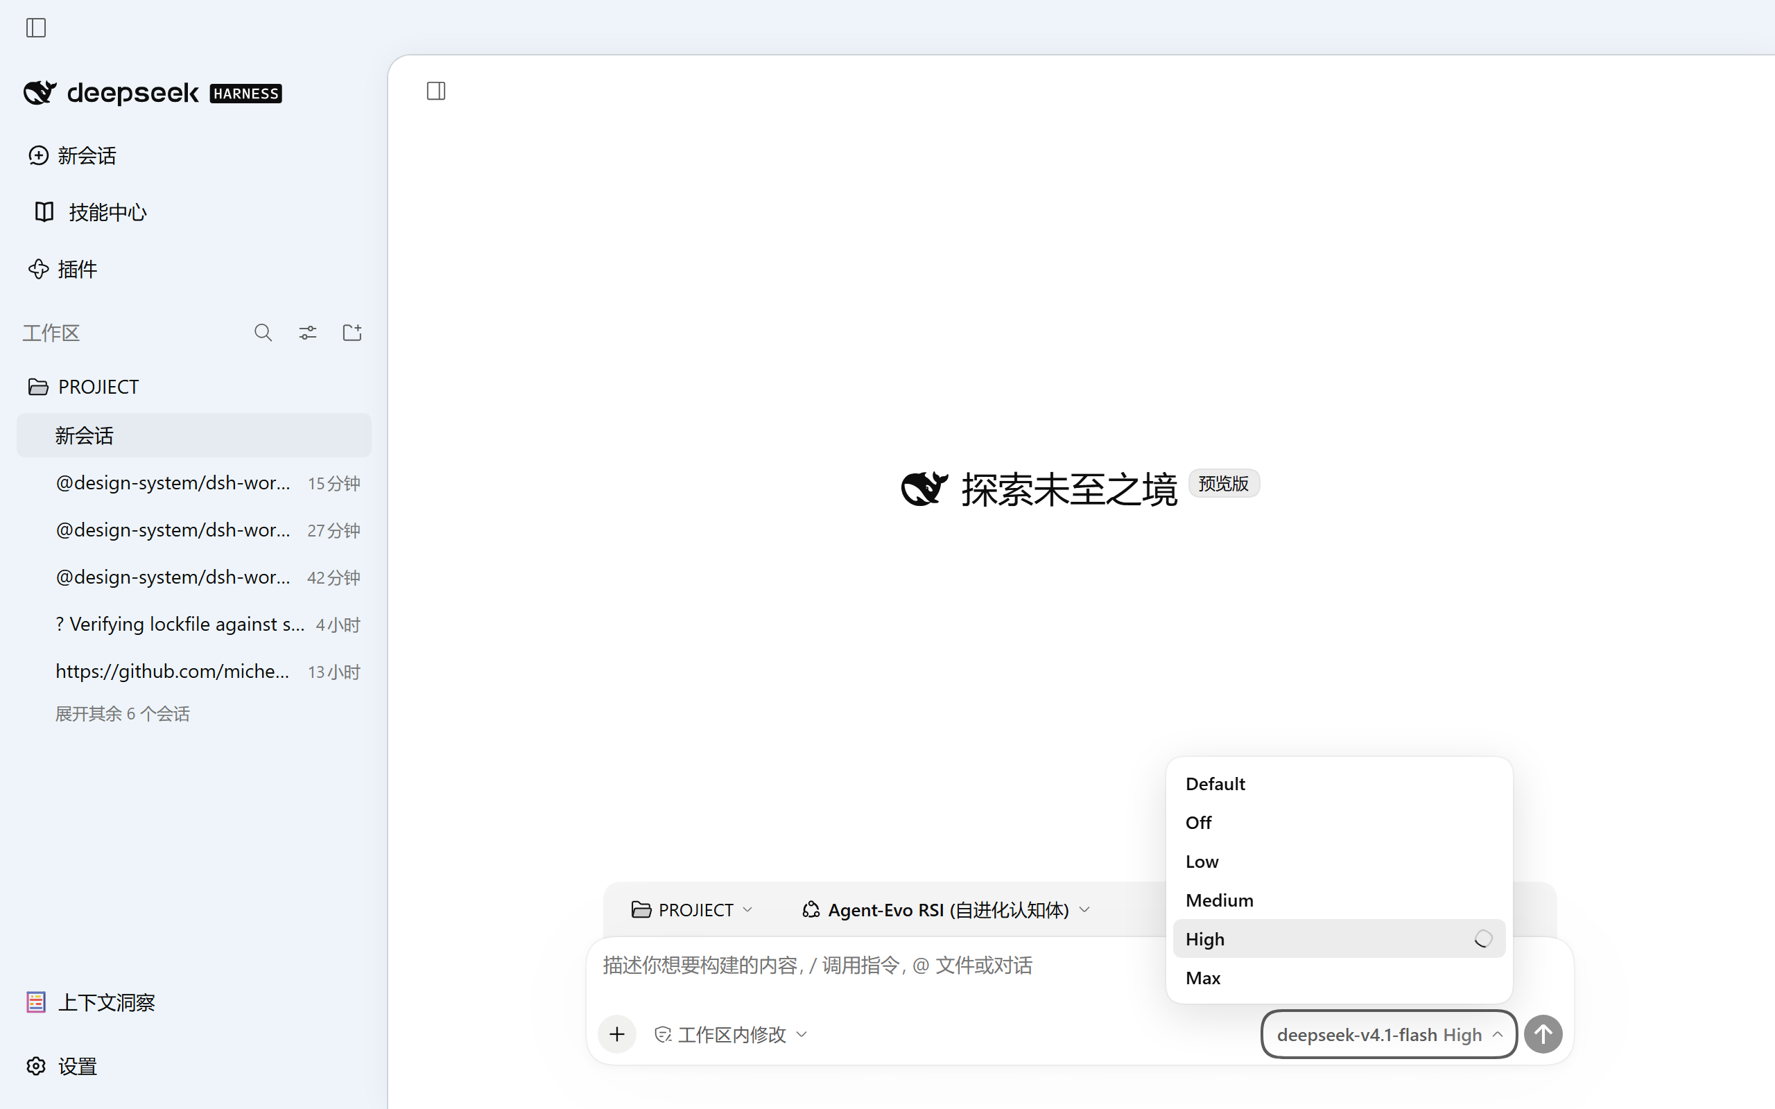Open the design-system conversation from 42分钟 ago
Screen dimensions: 1775x1109
tap(194, 577)
